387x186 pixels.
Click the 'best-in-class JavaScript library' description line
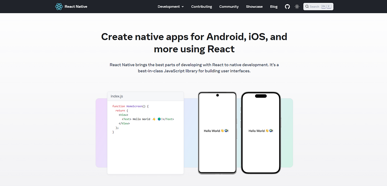[x=194, y=71]
